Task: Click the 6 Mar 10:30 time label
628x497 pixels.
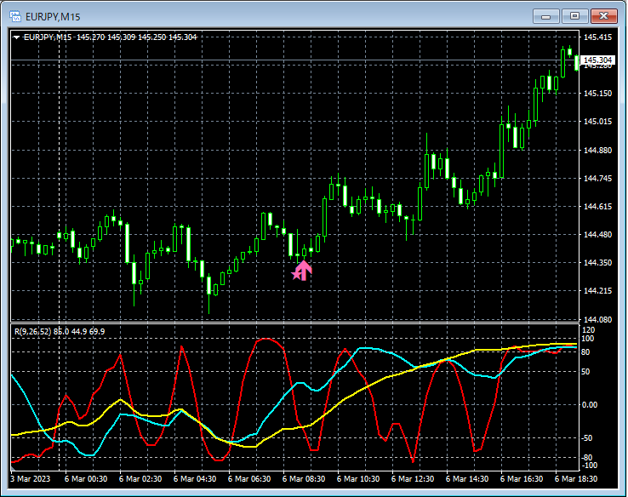Action: coord(358,479)
